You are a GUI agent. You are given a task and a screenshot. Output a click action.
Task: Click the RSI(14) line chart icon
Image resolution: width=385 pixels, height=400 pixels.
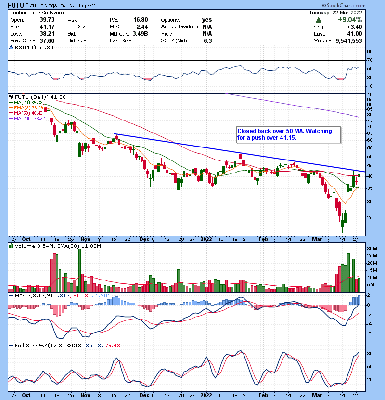click(x=12, y=48)
